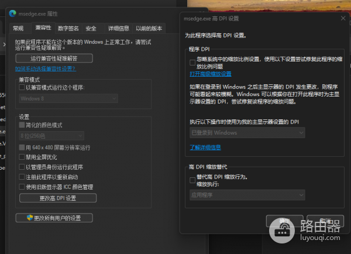
Task: Switch to the 数字签名 tab
Action: point(68,29)
